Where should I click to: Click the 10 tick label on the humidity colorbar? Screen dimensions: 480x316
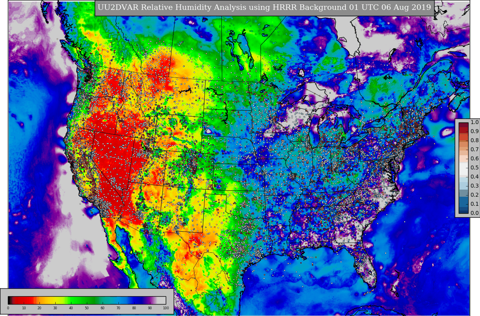(24, 308)
